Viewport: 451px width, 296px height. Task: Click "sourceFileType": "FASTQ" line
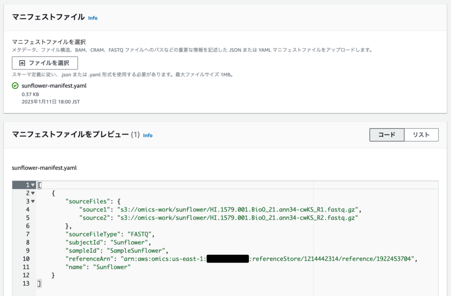pyautogui.click(x=110, y=234)
